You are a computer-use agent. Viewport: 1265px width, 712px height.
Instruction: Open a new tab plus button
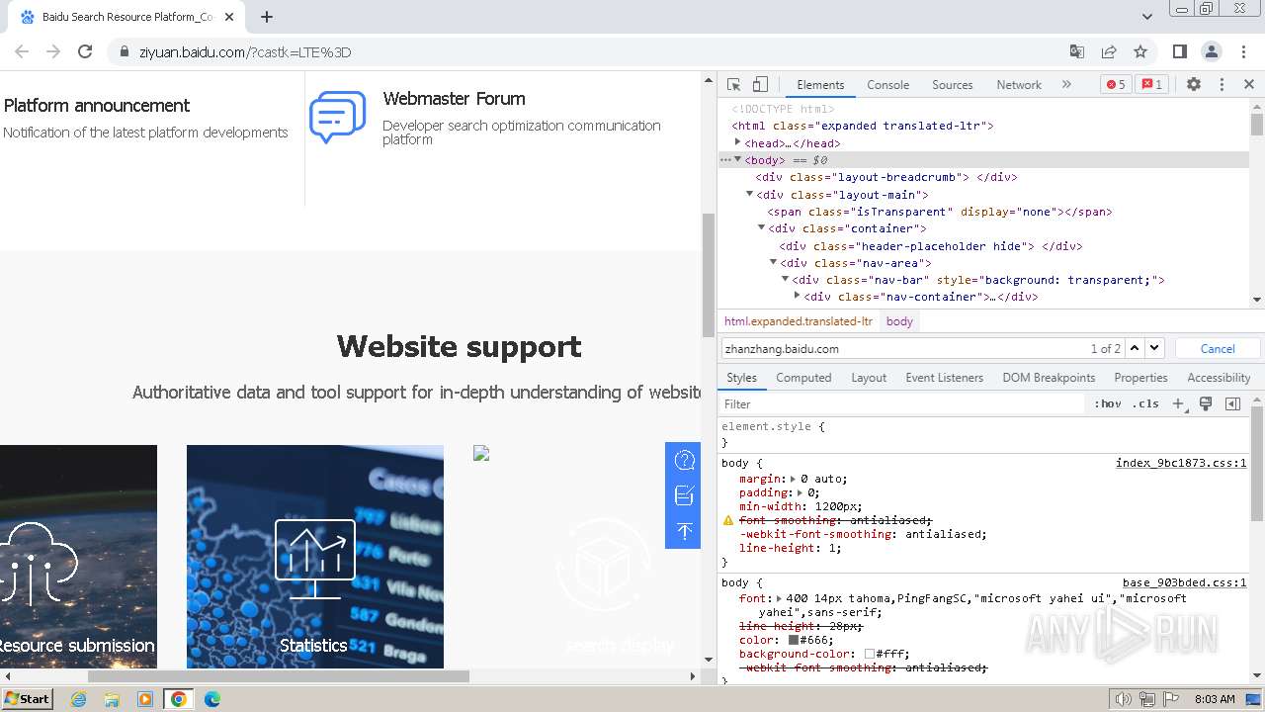tap(267, 17)
